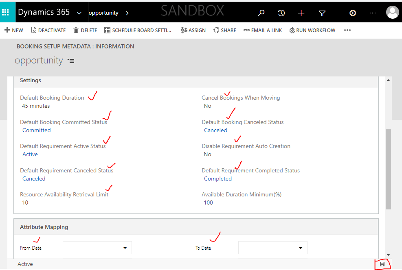The width and height of the screenshot is (402, 270).
Task: Click the search magnifier icon
Action: click(x=261, y=13)
